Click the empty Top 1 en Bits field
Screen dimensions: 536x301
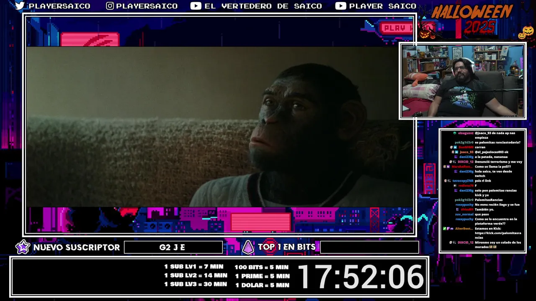point(369,247)
